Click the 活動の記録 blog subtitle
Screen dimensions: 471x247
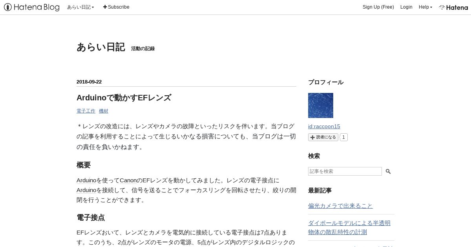143,49
